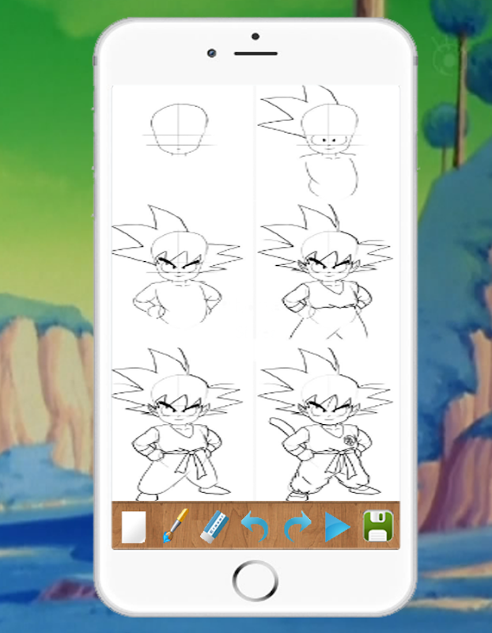The width and height of the screenshot is (492, 633).
Task: Tap the fifth step sketch with belt and legs
Action: tap(178, 424)
